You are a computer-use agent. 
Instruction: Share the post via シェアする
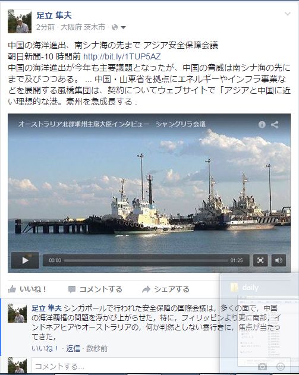click(165, 289)
